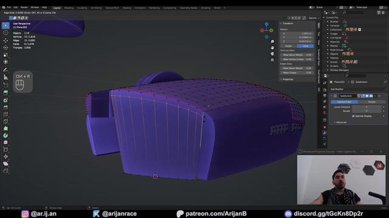Open the Object properties orange square tab
Image resolution: width=389 pixels, height=218 pixels.
tap(325, 127)
